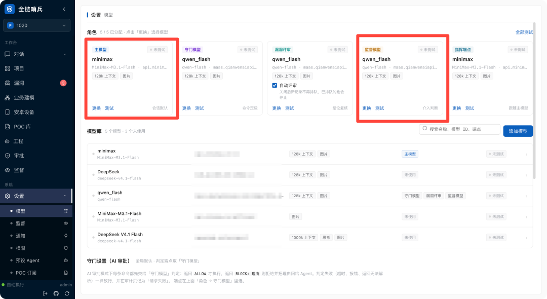The image size is (547, 299).
Task: Click 测试 on the 守门模型 card
Action: (200, 108)
